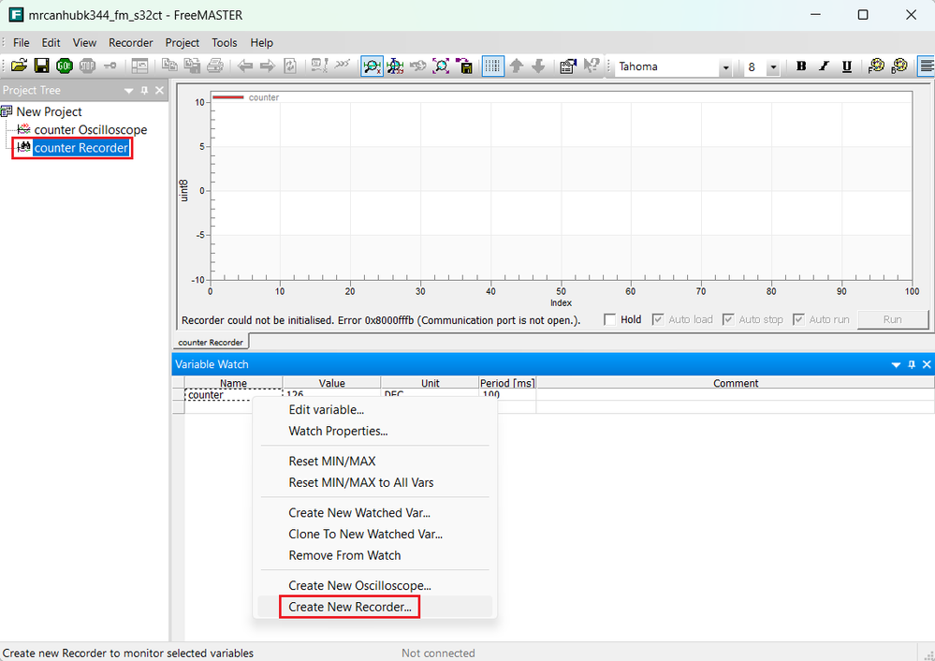Viewport: 935px width, 661px height.
Task: Open the File menu
Action: [21, 43]
